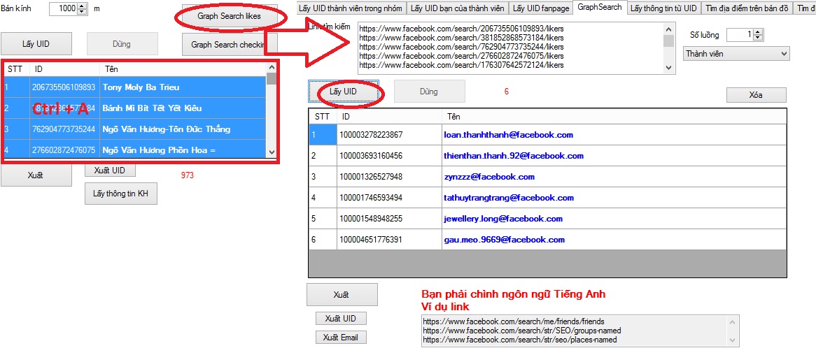816x362 pixels.
Task: Open the Lấy UID thành viên trong nhóm tab
Action: pyautogui.click(x=350, y=8)
